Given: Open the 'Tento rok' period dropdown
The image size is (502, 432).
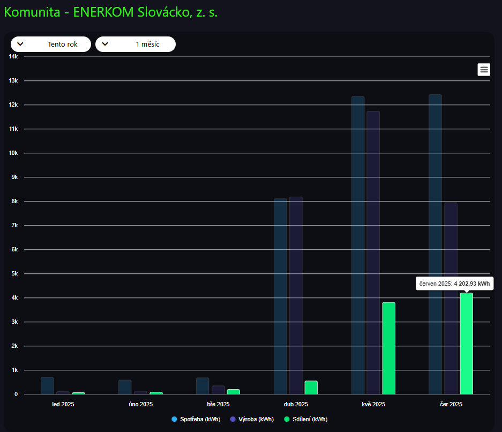Looking at the screenshot, I should click(x=51, y=44).
